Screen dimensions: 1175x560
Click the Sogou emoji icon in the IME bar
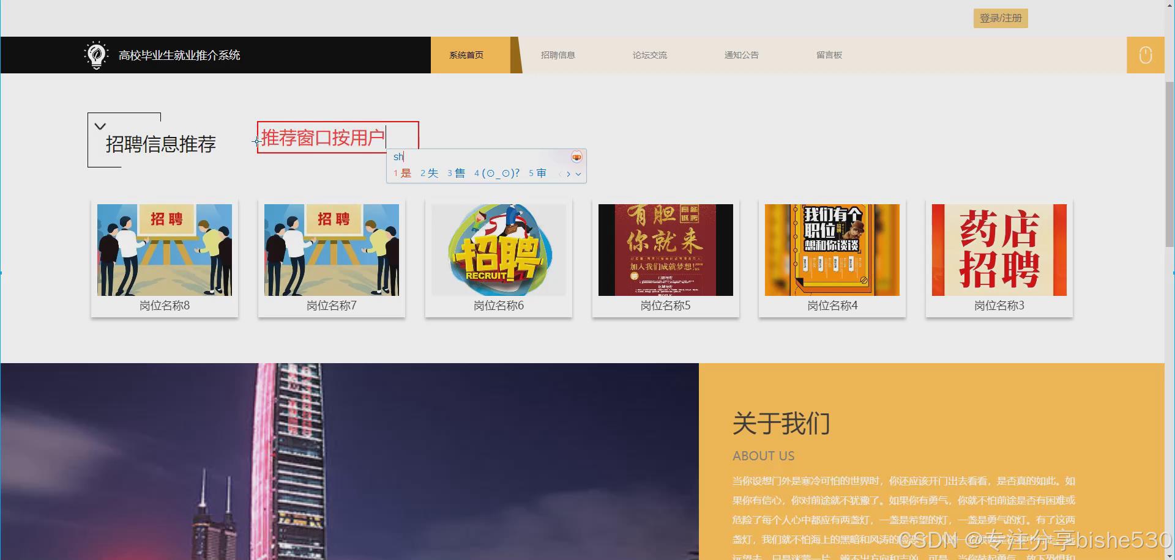(x=575, y=156)
